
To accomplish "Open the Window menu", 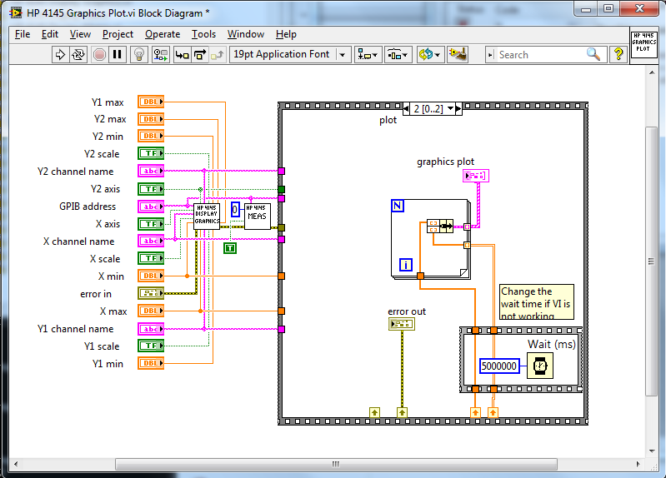I will [246, 34].
